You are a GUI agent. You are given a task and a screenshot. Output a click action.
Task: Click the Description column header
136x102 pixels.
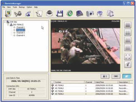pos(123,82)
